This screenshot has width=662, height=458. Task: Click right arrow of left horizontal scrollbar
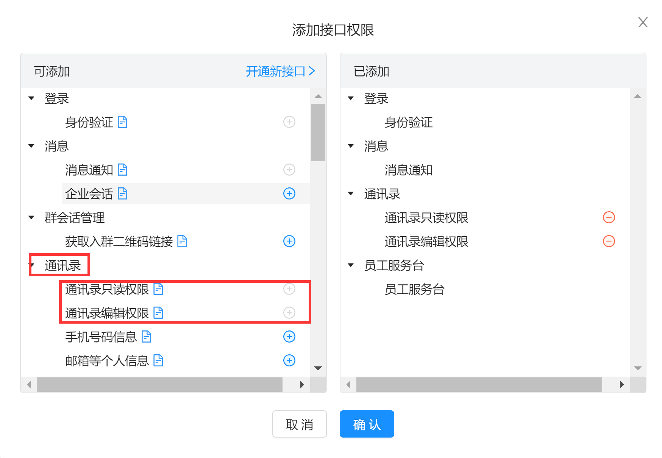302,385
